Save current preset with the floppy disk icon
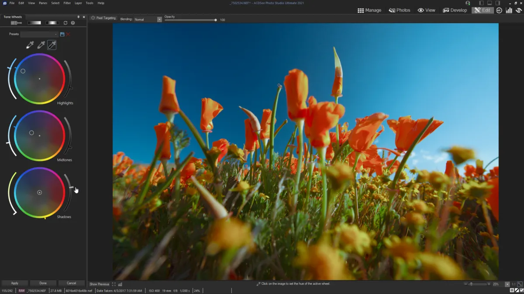The height and width of the screenshot is (294, 524). (62, 34)
